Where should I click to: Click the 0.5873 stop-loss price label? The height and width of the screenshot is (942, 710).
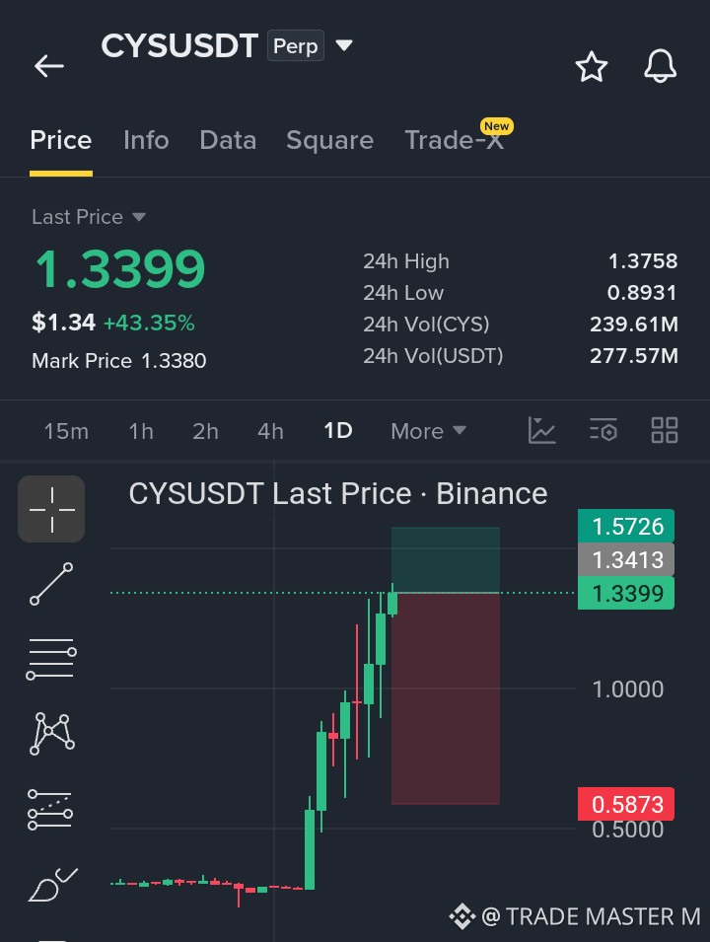tap(626, 804)
